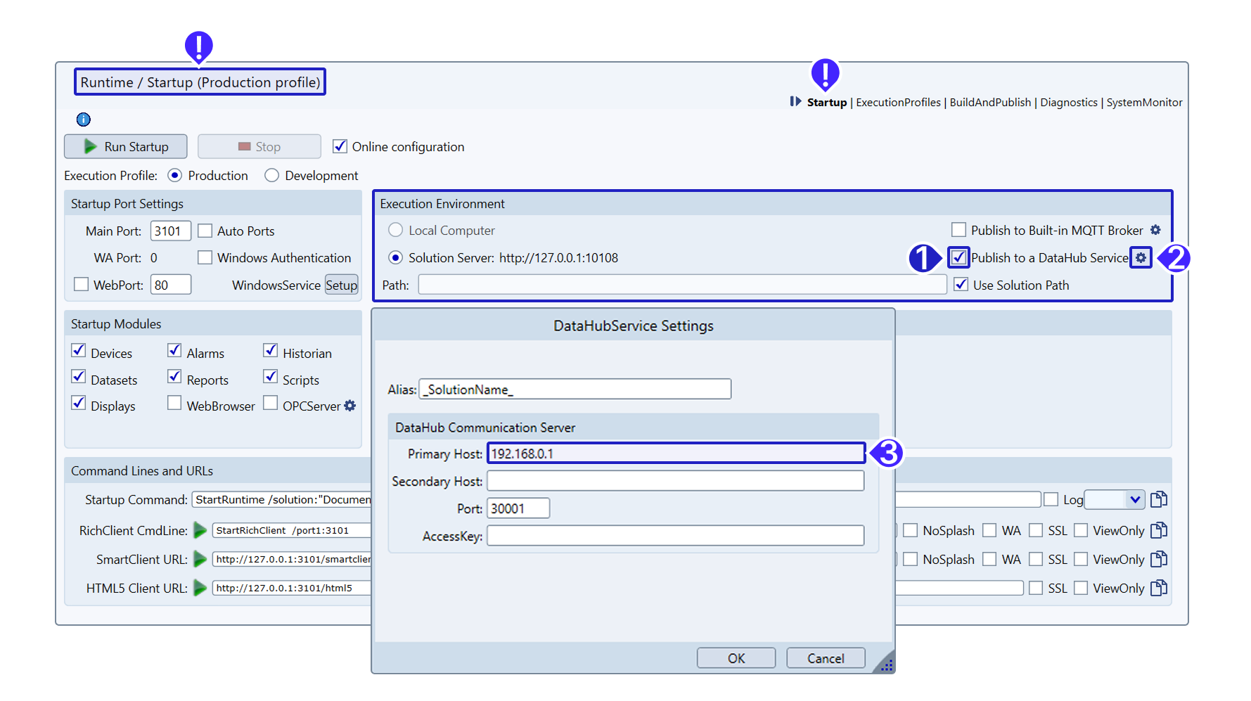Viewport: 1251px width, 701px height.
Task: Uncheck the Scripts startup module
Action: click(271, 377)
